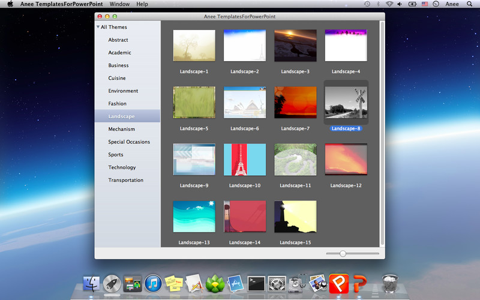Open the Anee TemplatesForPowerPoint app menu

(62, 4)
